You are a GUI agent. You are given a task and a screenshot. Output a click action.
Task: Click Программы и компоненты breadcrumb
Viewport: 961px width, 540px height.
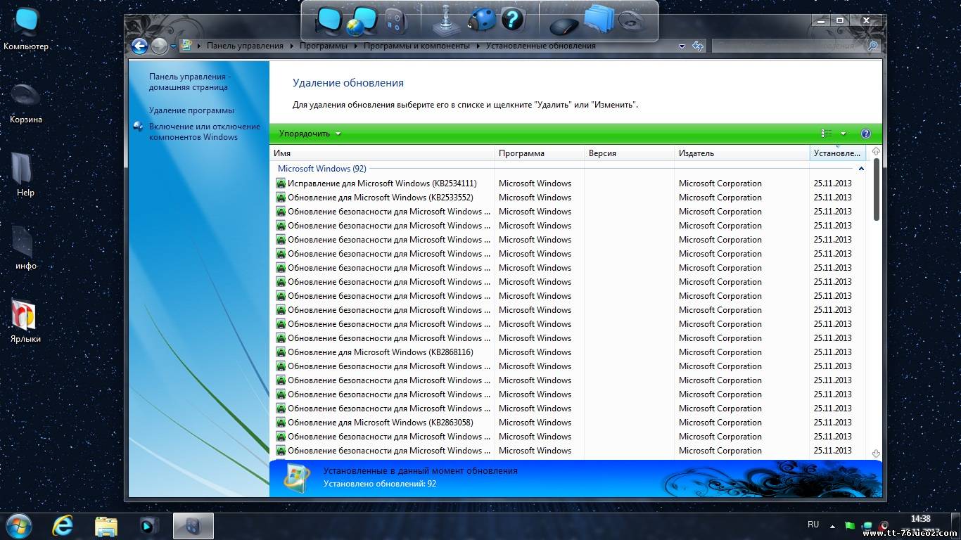tap(416, 46)
